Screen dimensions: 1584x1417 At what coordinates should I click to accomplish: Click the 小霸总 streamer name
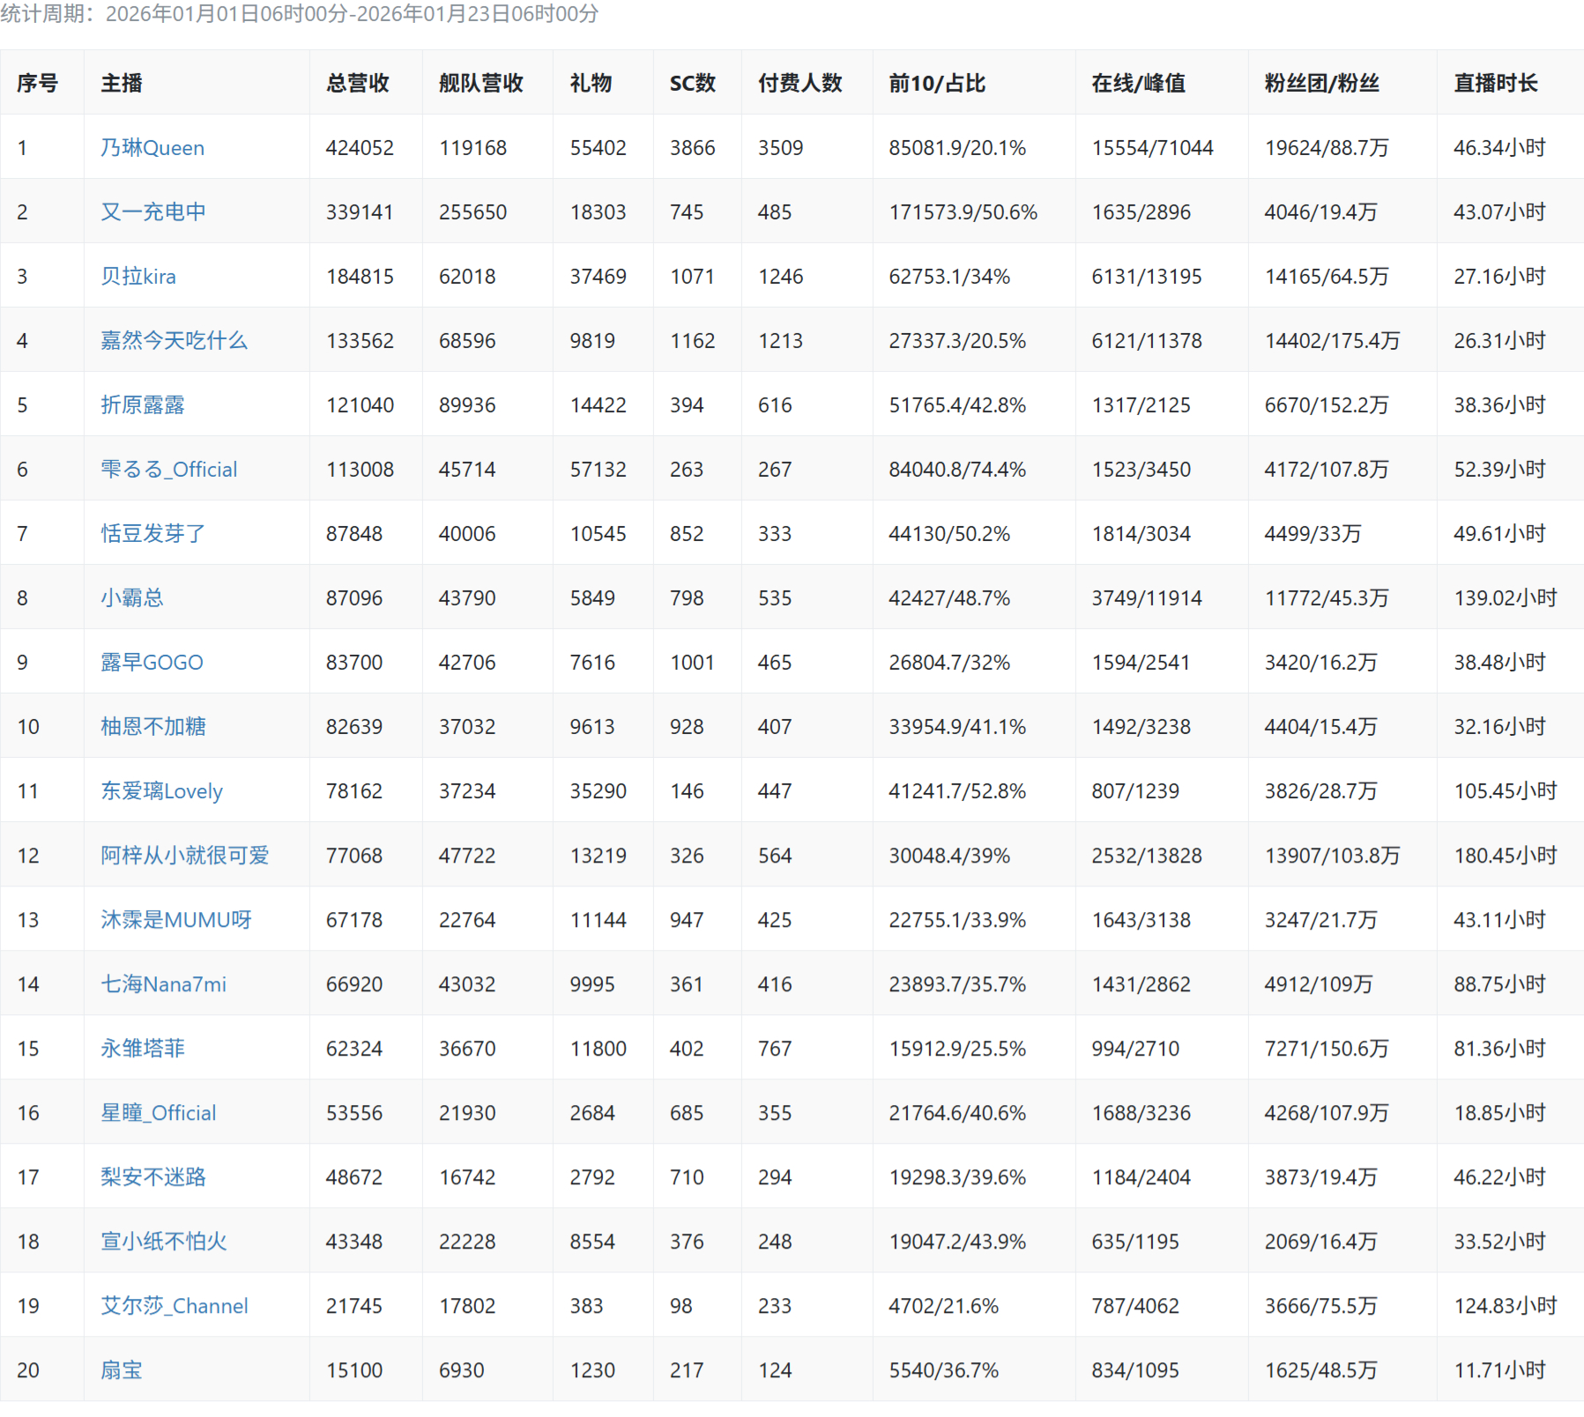point(131,598)
